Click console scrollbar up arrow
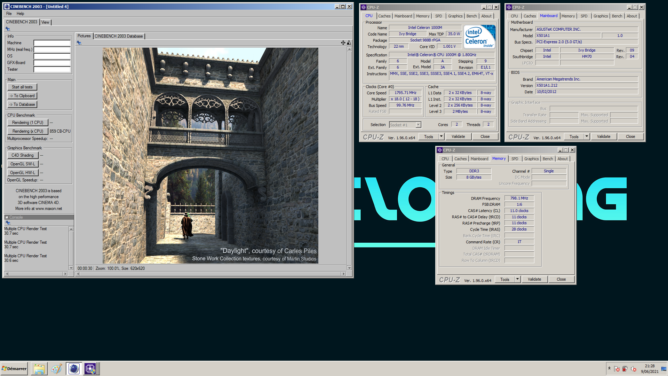Screen dimensions: 668x376 (x=71, y=229)
